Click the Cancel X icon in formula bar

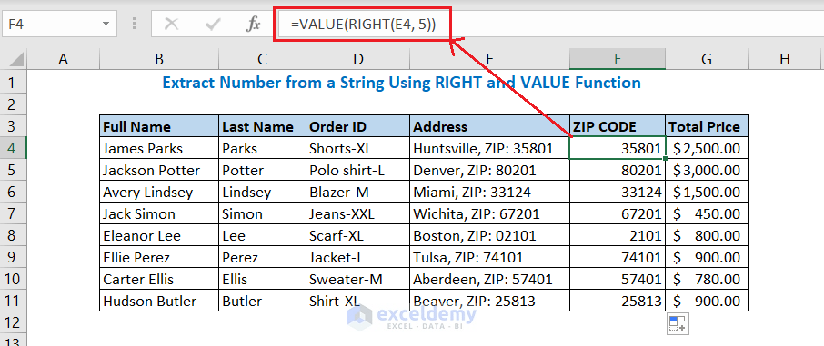click(x=171, y=24)
